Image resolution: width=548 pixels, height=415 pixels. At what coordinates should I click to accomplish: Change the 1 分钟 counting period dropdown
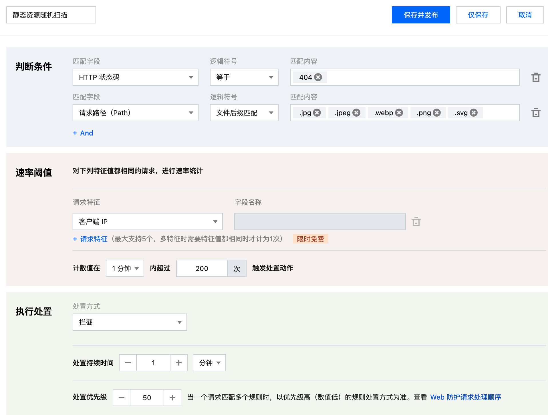pyautogui.click(x=125, y=268)
